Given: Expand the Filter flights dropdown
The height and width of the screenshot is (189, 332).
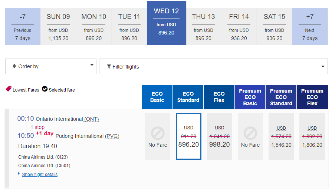Looking at the screenshot, I should [213, 67].
